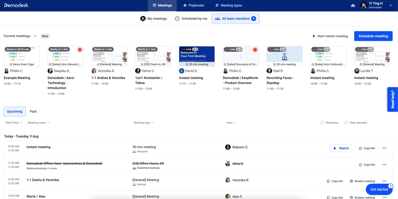Open the Date/Time column filter dropdown
This screenshot has width=398, height=199.
14,123
